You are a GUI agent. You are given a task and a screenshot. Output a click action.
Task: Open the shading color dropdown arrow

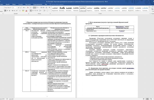pos(46,11)
